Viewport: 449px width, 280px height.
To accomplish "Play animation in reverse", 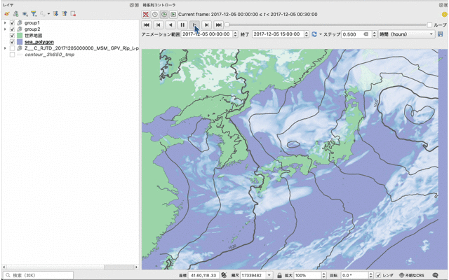I will pos(170,25).
